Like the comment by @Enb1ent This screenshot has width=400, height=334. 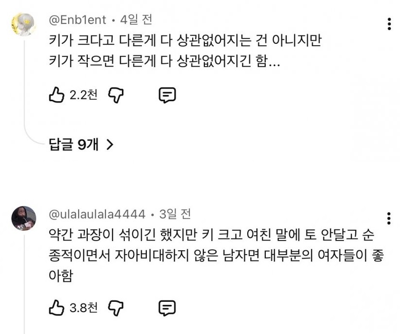pyautogui.click(x=57, y=95)
